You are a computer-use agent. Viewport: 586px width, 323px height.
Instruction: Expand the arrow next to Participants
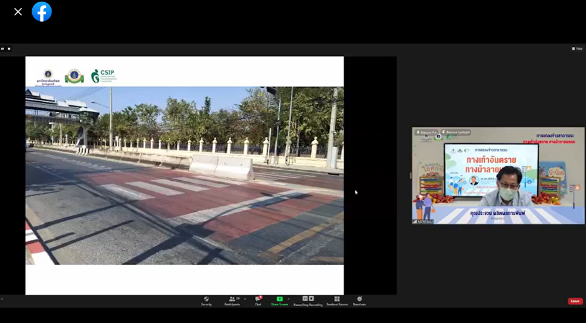pyautogui.click(x=245, y=298)
